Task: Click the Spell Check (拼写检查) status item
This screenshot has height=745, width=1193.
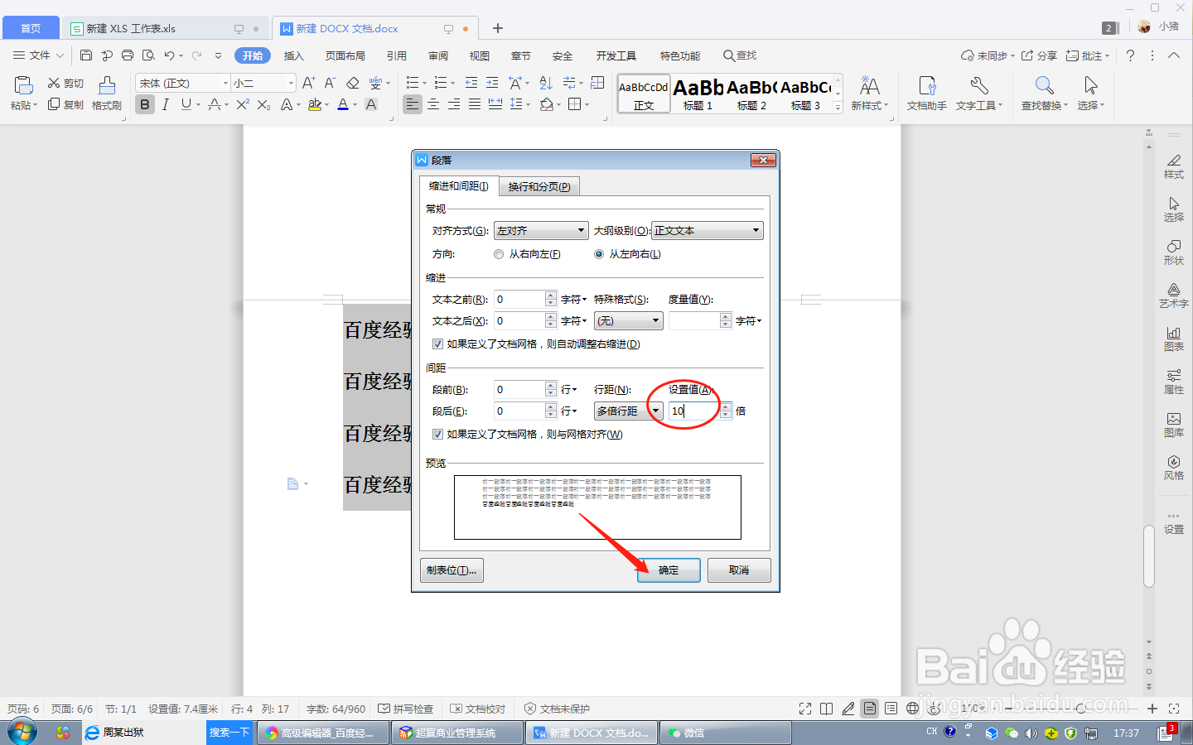Action: [406, 709]
